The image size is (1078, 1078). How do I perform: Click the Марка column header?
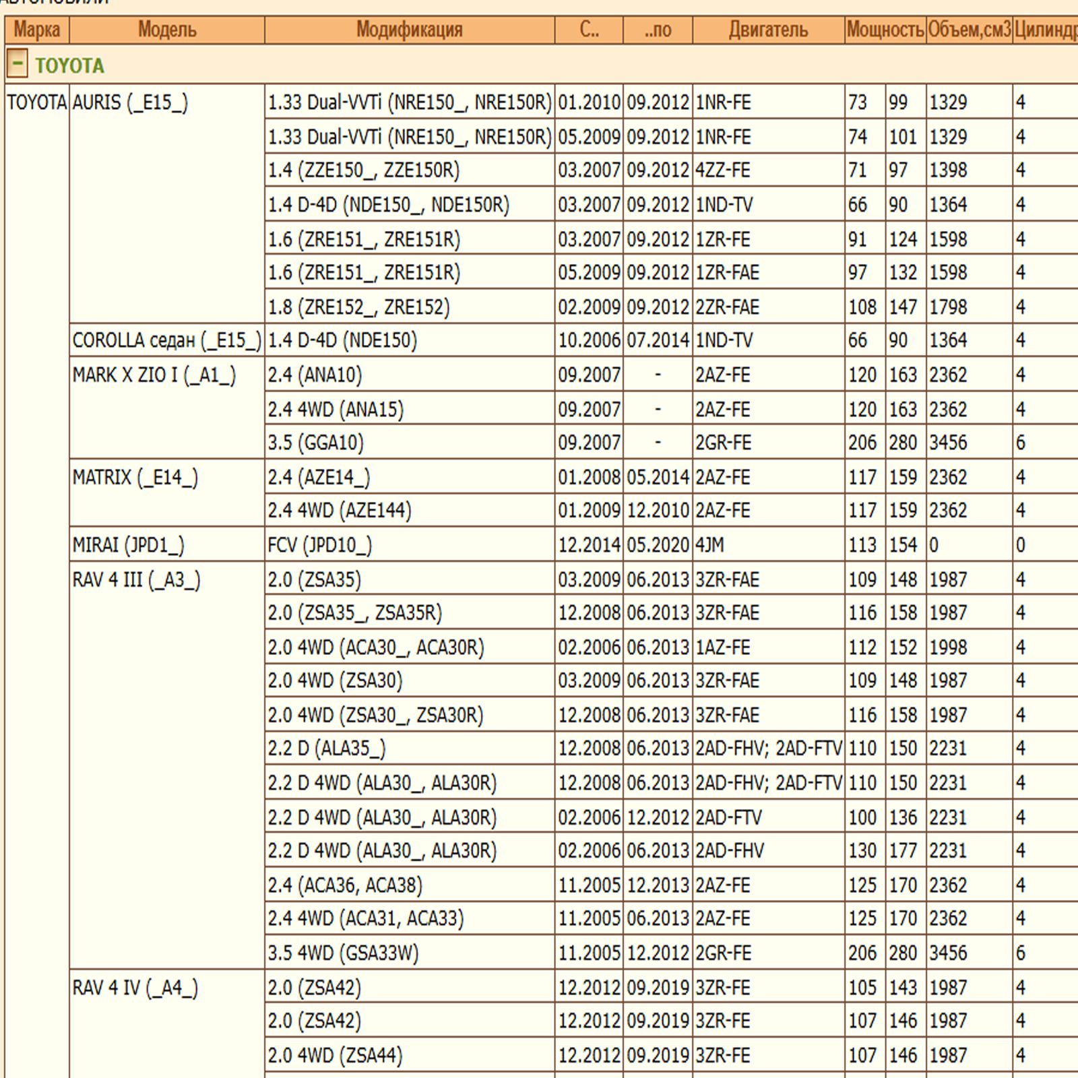[x=36, y=30]
